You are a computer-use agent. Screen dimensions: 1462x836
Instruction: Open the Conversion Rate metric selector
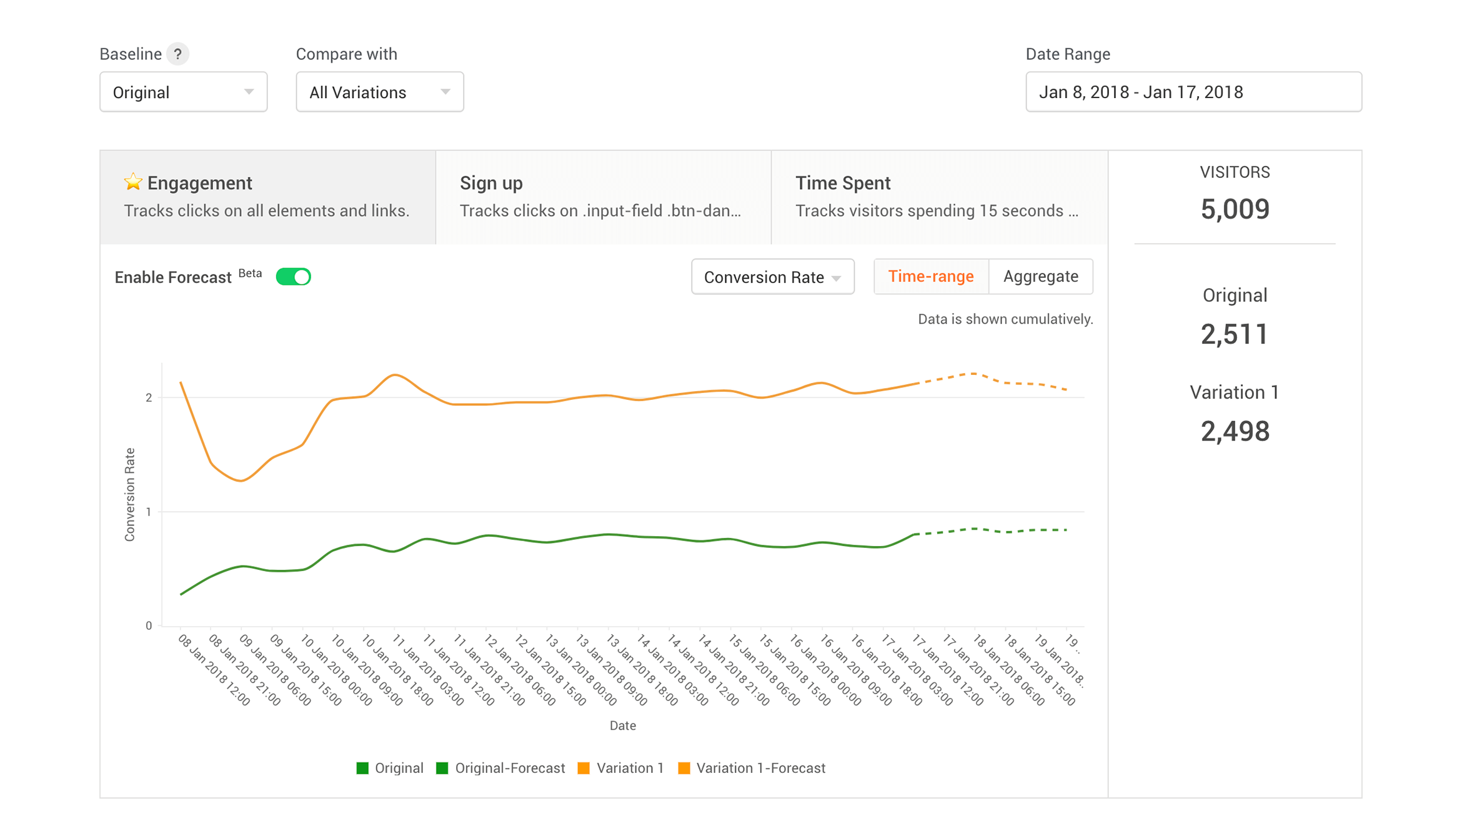772,277
